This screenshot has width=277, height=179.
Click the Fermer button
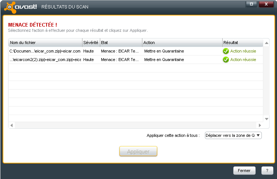pyautogui.click(x=244, y=170)
